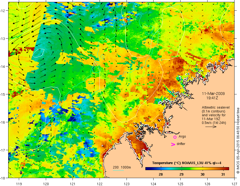Click the 29 tick label on color bar
This screenshot has height=186, width=240.
coord(181,174)
